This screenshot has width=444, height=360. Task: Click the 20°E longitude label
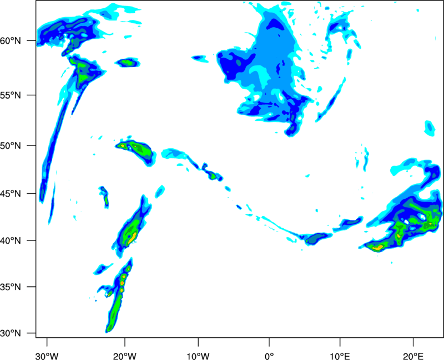[x=413, y=356]
